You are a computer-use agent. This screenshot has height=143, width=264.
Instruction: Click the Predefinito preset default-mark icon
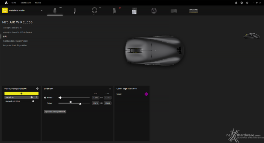click(x=31, y=97)
